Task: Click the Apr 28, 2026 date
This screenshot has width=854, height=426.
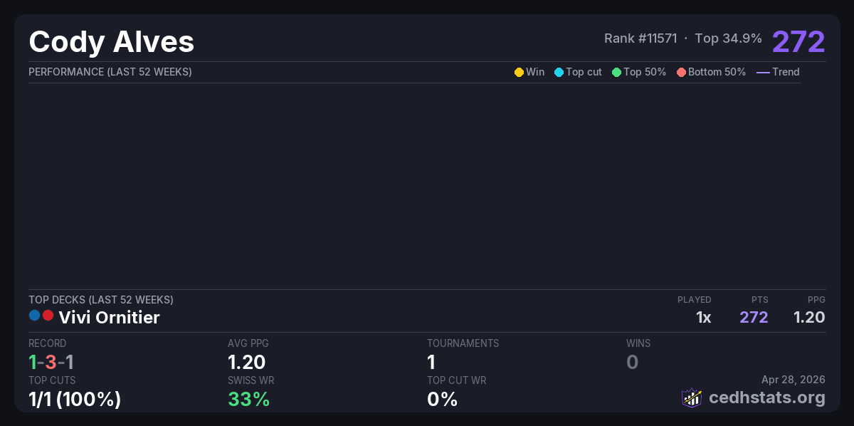Action: (794, 380)
